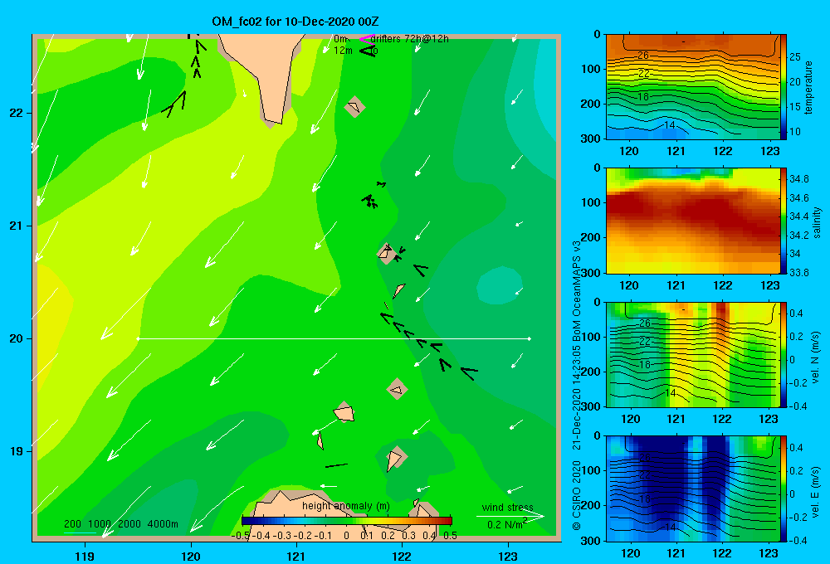This screenshot has height=564, width=830.
Task: Click the "100" depth label on salinity panel
Action: click(x=590, y=202)
